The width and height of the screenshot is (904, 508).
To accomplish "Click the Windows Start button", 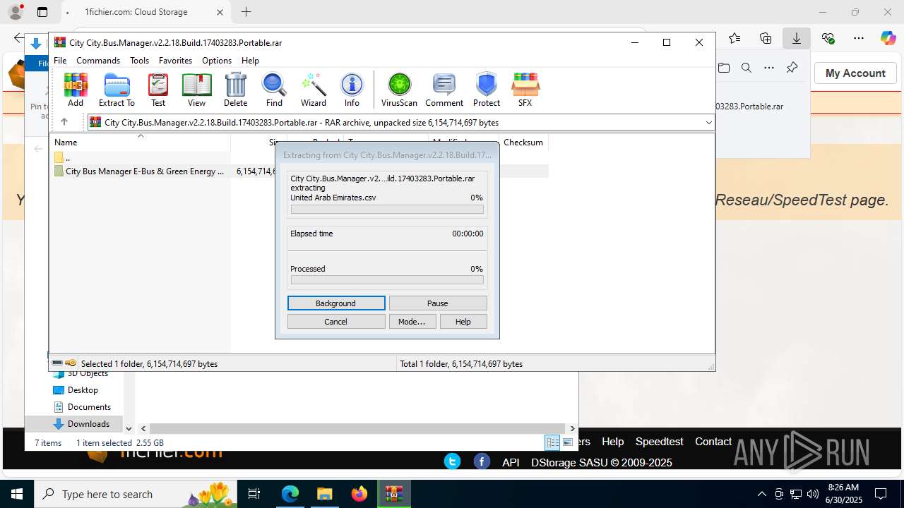I will tap(17, 494).
